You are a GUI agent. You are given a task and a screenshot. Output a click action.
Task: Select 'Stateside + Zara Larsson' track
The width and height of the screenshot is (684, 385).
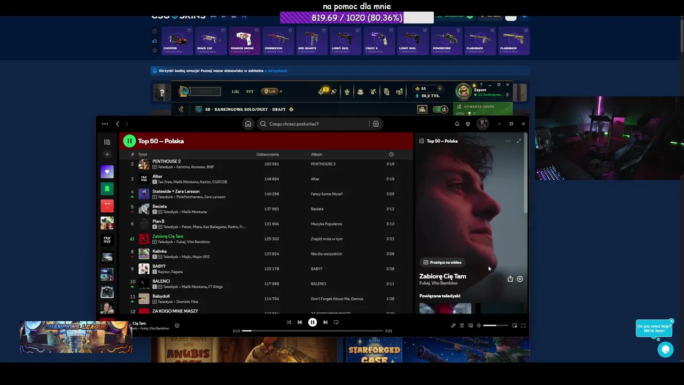tap(176, 191)
